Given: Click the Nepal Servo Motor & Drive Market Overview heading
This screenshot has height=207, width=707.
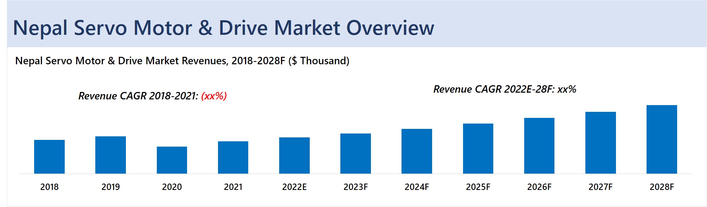Looking at the screenshot, I should click(223, 28).
